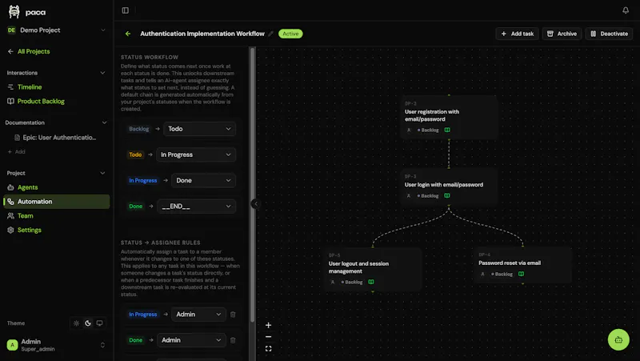Go back with the green arrow
This screenshot has width=640, height=361.
pyautogui.click(x=128, y=34)
